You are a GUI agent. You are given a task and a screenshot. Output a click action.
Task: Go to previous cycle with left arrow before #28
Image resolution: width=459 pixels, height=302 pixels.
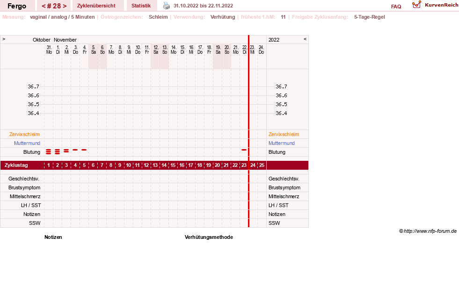[44, 6]
